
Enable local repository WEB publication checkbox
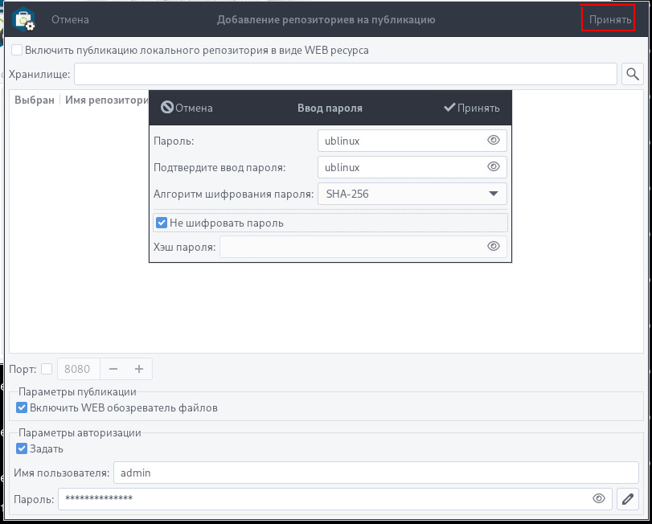click(17, 50)
